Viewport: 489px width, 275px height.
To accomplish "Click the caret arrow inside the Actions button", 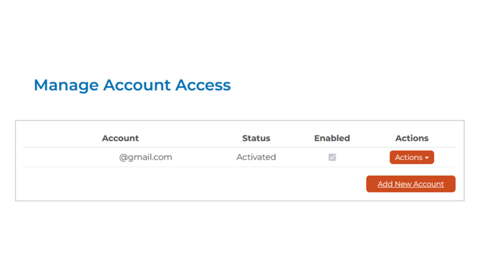I will click(x=427, y=158).
